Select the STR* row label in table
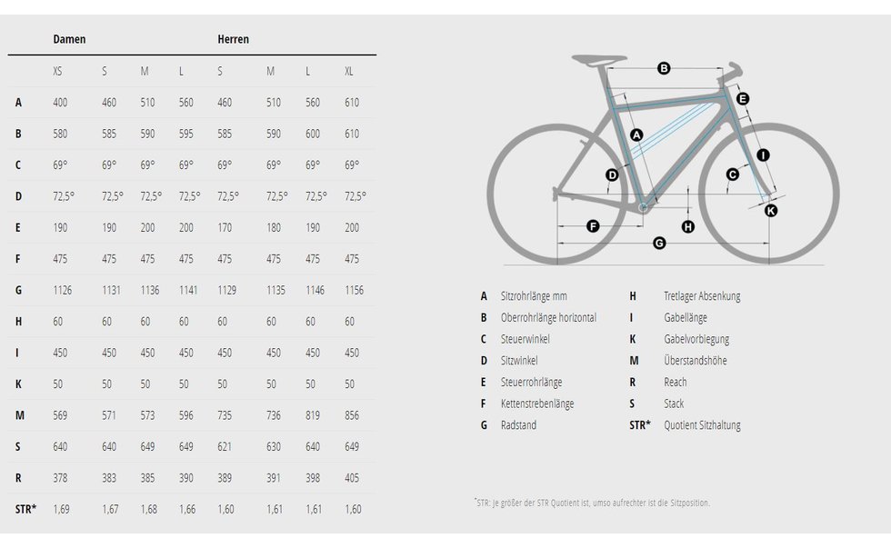 pos(25,509)
